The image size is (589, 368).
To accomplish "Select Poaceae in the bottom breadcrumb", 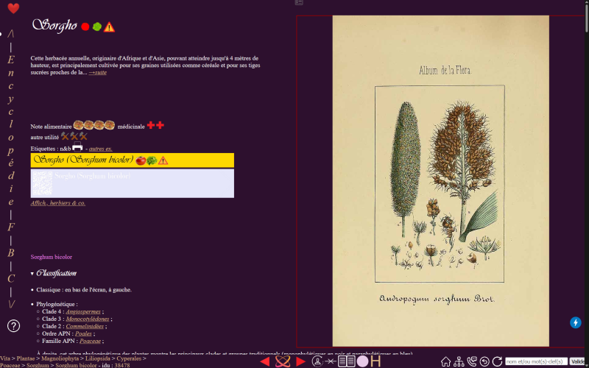I will tap(10, 365).
